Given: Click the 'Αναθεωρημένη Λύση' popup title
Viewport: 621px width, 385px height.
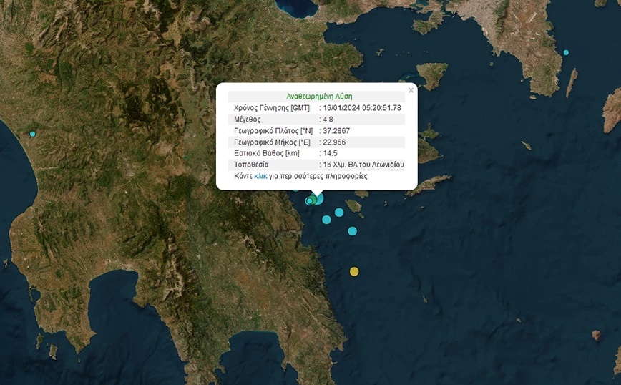Looking at the screenshot, I should click(319, 96).
